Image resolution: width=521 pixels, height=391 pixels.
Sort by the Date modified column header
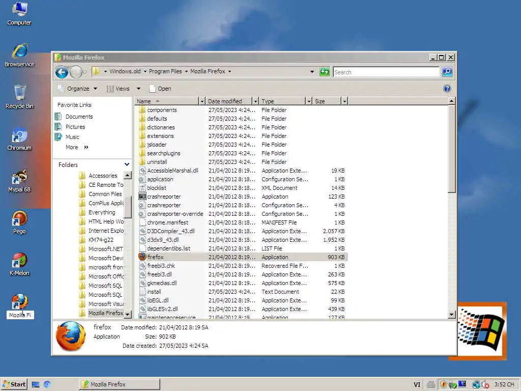click(229, 101)
